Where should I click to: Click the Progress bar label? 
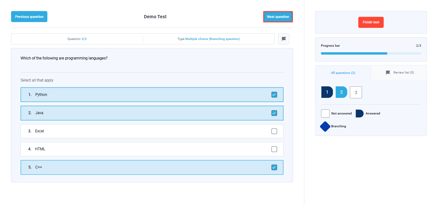[x=330, y=46]
